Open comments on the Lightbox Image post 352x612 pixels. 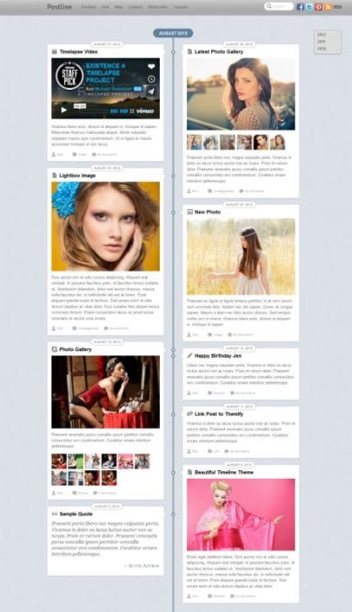[x=116, y=328]
